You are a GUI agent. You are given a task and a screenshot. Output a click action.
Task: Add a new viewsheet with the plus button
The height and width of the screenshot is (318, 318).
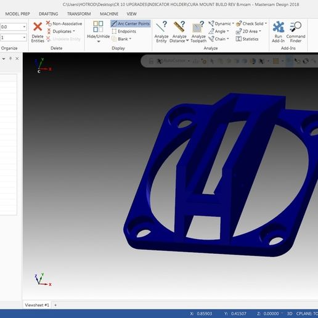click(x=55, y=305)
